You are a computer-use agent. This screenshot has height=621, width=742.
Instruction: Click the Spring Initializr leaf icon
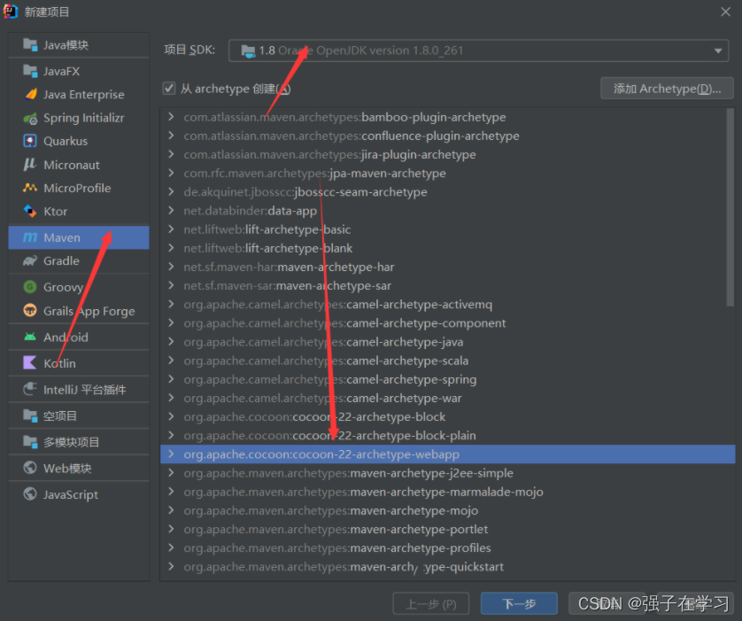point(30,118)
